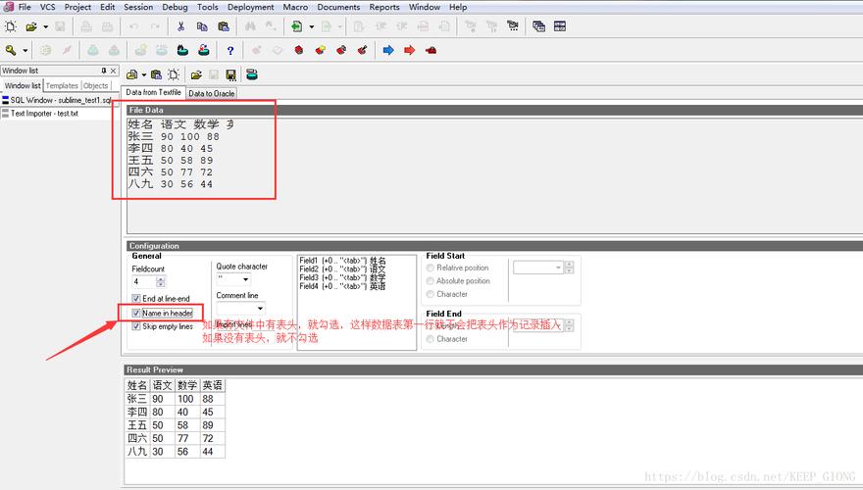Pin the Window list panel
The width and height of the screenshot is (863, 490).
(104, 71)
